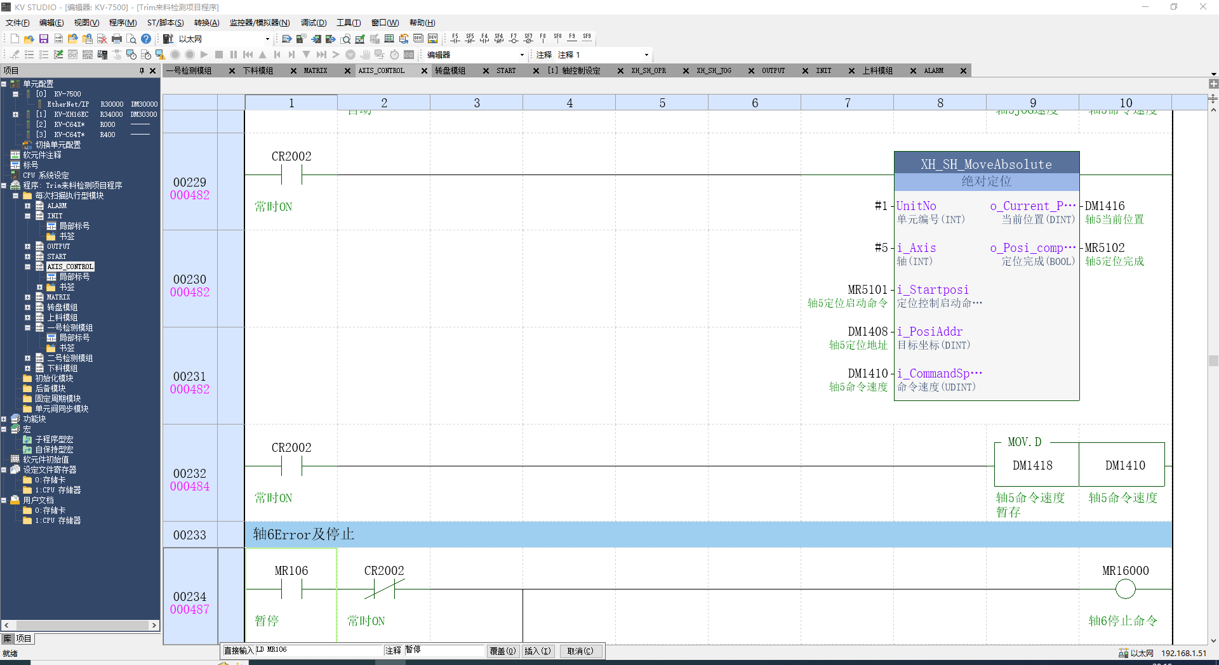Viewport: 1219px width, 665px height.
Task: Insert F5 normally-open contact
Action: [455, 39]
